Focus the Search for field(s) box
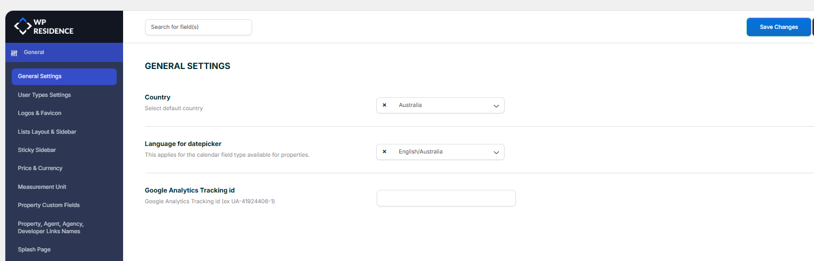The width and height of the screenshot is (814, 261). click(198, 27)
